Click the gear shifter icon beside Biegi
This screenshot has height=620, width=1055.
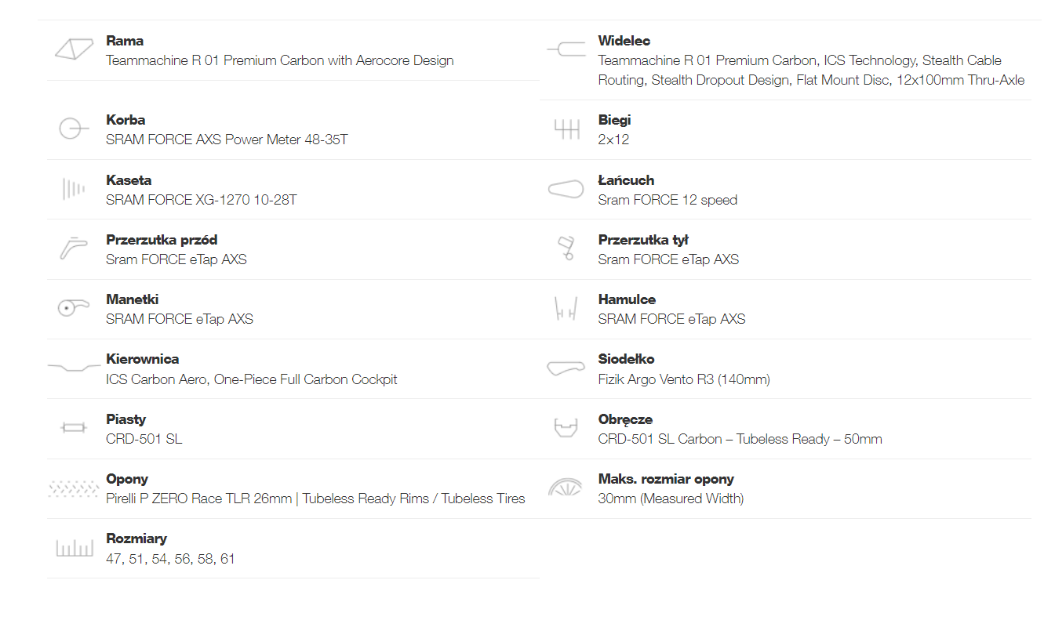point(566,129)
